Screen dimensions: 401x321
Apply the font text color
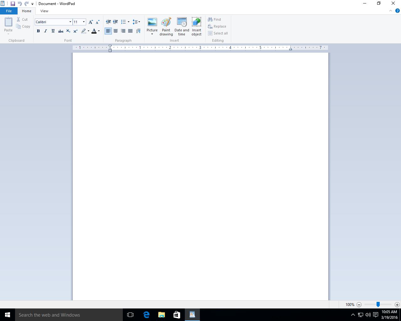[x=94, y=31]
